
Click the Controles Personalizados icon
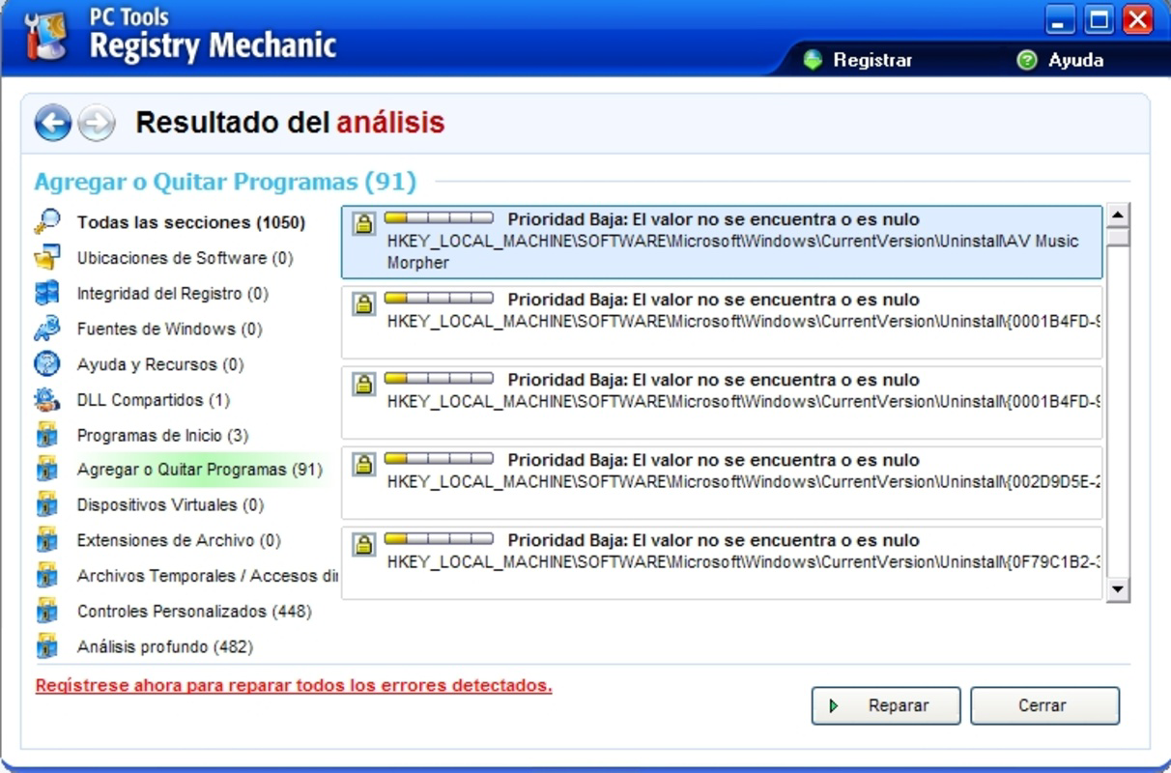point(46,611)
